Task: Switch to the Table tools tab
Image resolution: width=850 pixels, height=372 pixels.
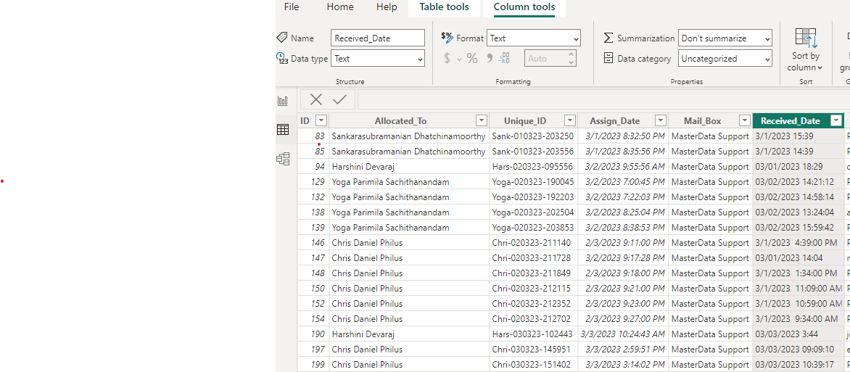Action: coord(444,7)
